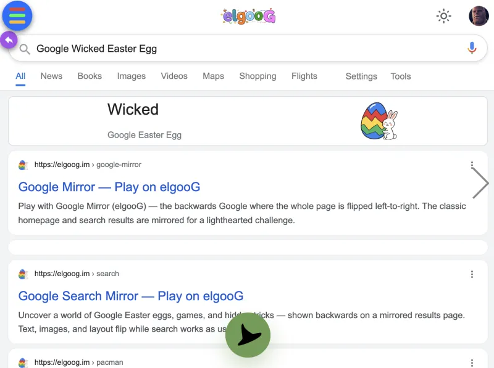Toggle the brightness sun icon

(443, 16)
